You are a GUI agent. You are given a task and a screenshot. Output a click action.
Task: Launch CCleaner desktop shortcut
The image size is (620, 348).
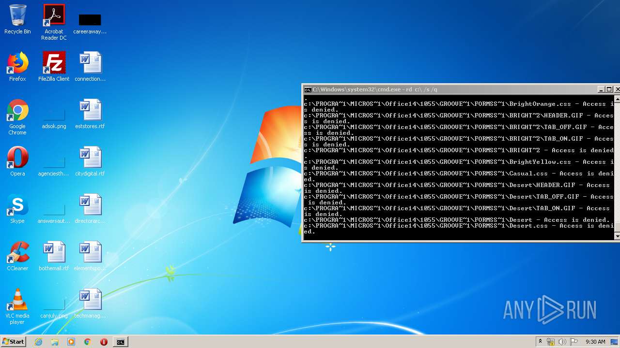coord(17,256)
